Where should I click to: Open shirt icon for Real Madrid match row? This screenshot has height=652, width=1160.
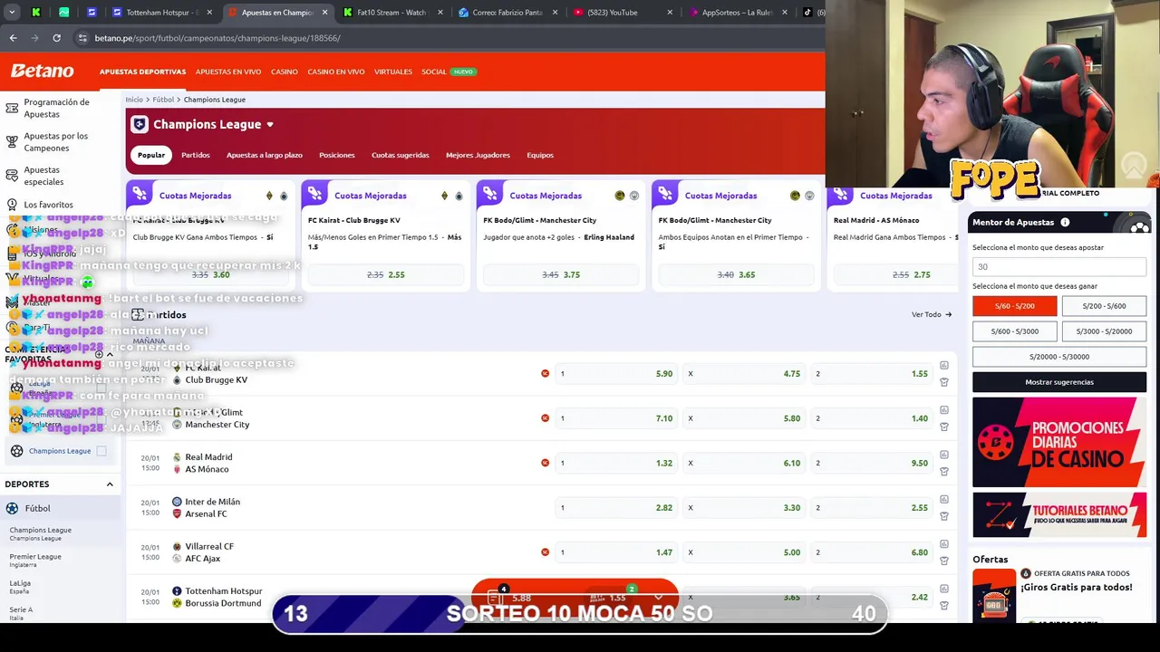coord(943,471)
